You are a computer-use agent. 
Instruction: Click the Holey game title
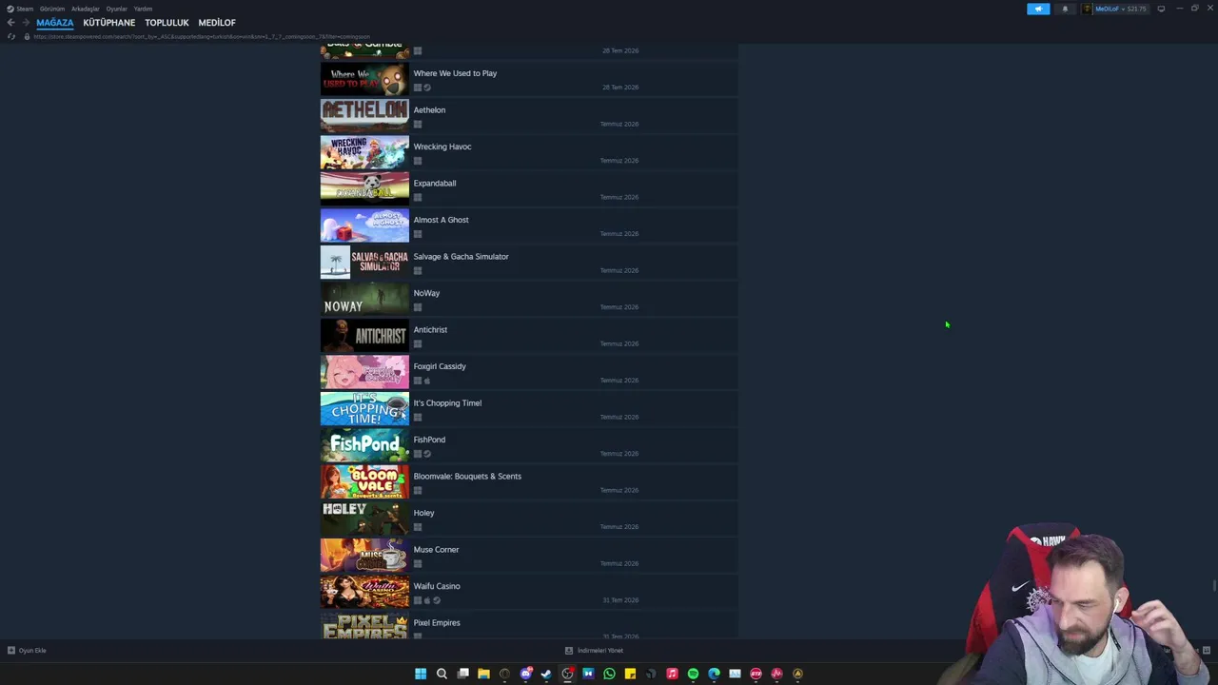click(x=423, y=513)
